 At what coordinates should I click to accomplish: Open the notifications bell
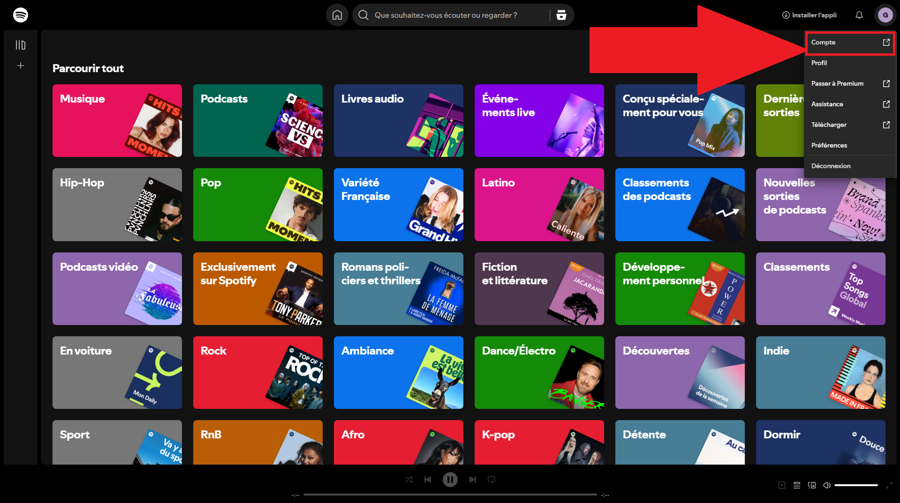[859, 15]
